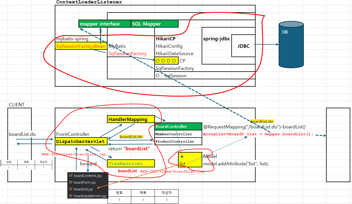Click the CLIENT label
The image size is (352, 204).
point(17,105)
